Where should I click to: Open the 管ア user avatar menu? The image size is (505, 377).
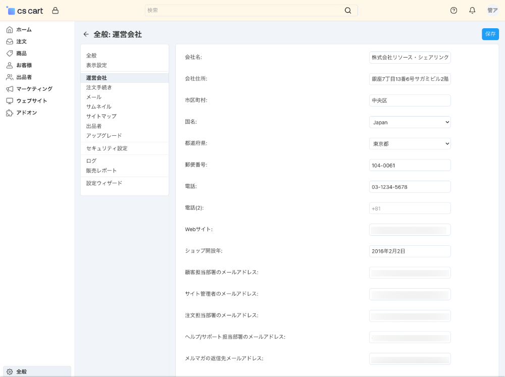[x=492, y=10]
